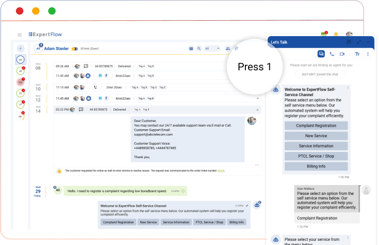Click the macOS green maximize dot
379x245 pixels.
[52, 11]
